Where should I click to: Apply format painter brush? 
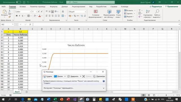tap(10, 17)
